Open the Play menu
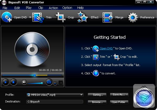Viewport: 157px width, 110px height. click(29, 8)
